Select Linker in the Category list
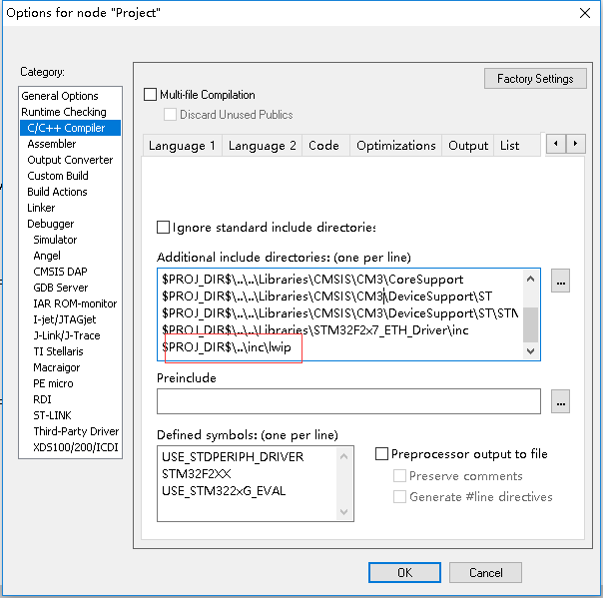603x598 pixels. [x=41, y=208]
